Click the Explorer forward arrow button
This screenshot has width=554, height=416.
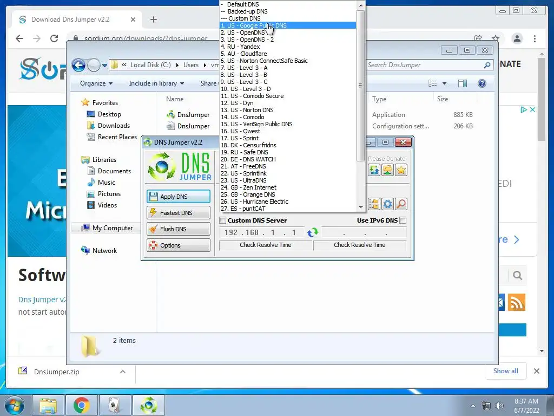[93, 65]
